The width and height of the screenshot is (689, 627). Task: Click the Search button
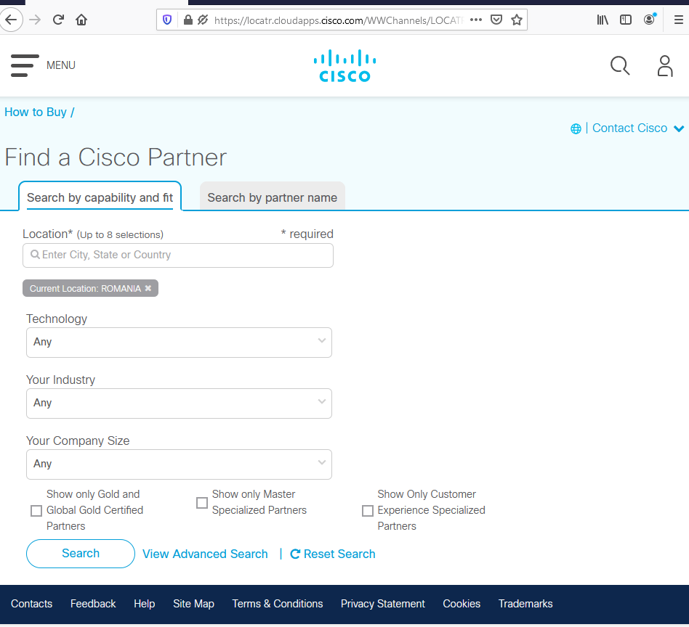pyautogui.click(x=80, y=553)
